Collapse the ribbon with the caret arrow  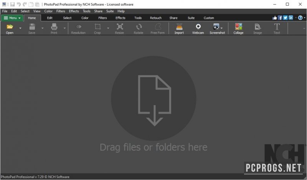point(295,18)
